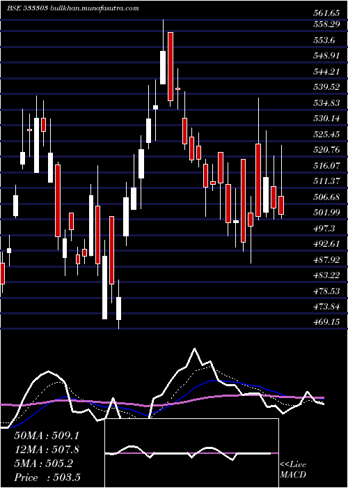Click the 520.76 price label
The width and height of the screenshot is (348, 488).
click(326, 150)
